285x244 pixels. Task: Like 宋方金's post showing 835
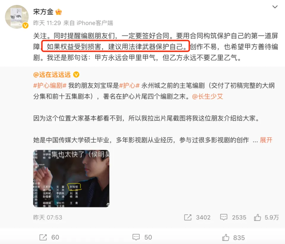[x=233, y=238]
